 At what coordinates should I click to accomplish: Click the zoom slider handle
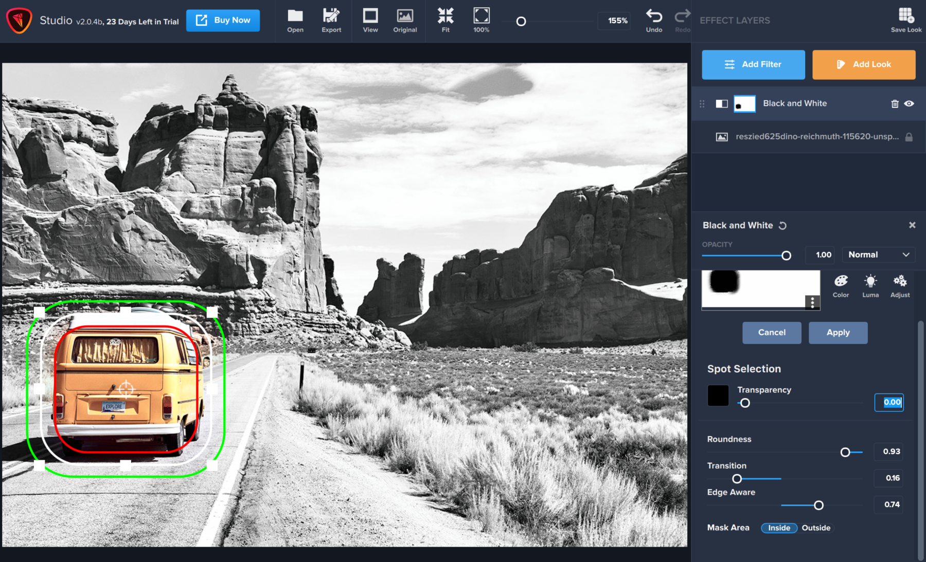521,22
